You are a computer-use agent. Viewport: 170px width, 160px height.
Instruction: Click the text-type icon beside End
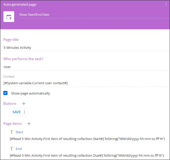point(12,149)
